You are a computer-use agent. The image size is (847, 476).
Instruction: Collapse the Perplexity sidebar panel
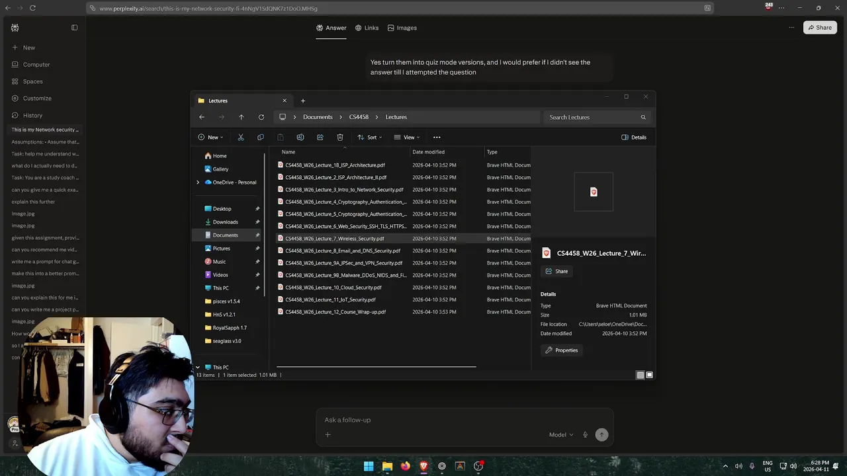click(74, 28)
